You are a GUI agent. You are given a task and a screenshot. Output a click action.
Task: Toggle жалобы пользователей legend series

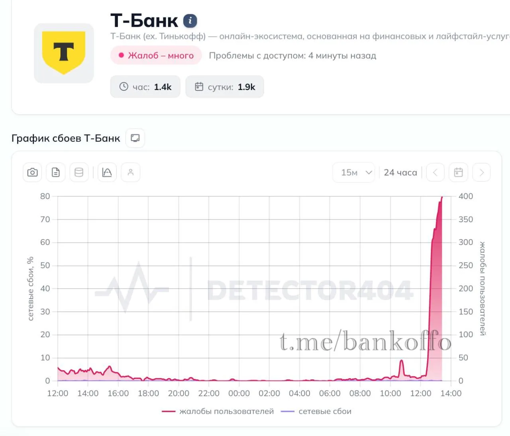(x=218, y=411)
